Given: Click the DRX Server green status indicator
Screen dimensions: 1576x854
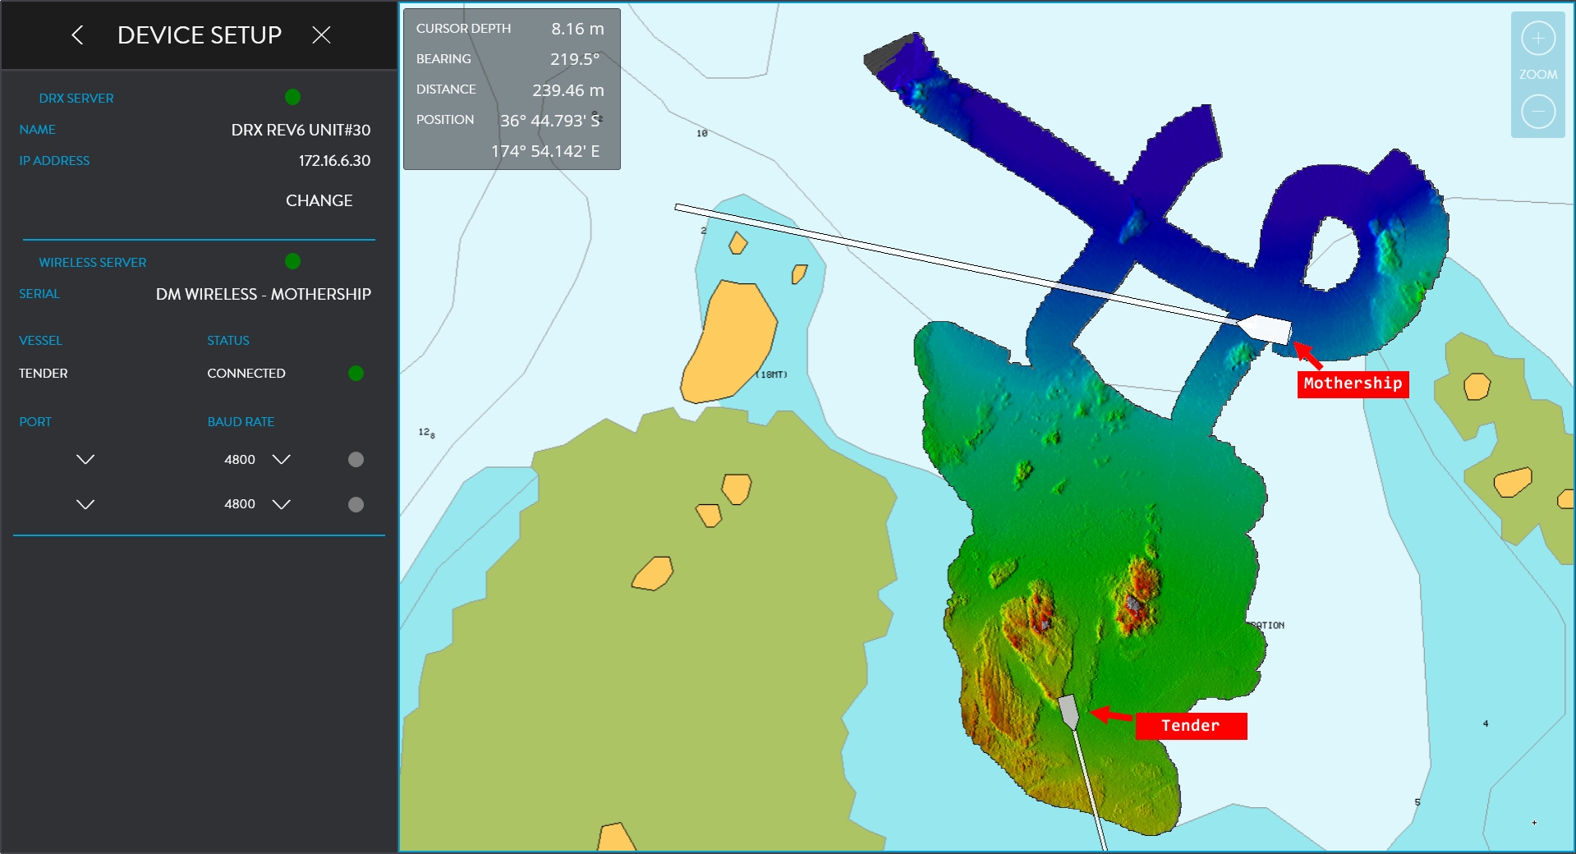Looking at the screenshot, I should click(292, 97).
